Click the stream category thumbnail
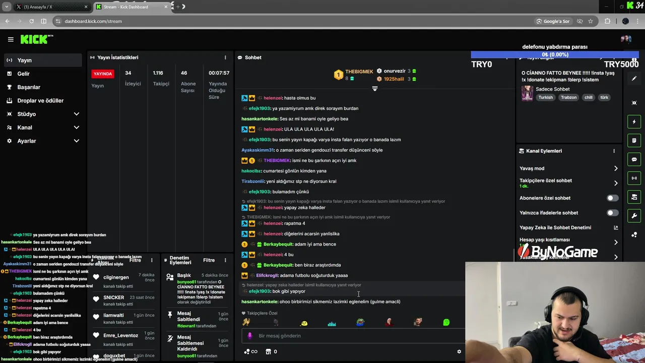The width and height of the screenshot is (645, 363). pos(527,93)
